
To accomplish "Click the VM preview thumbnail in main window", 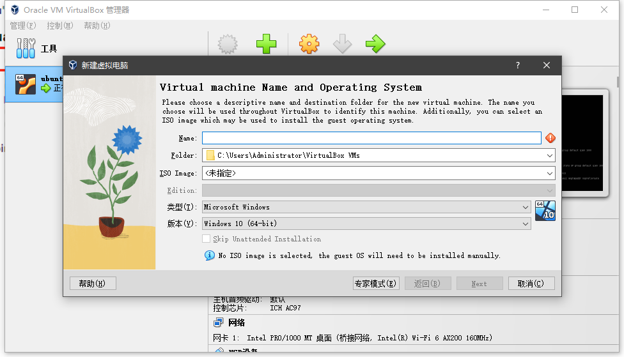I will pyautogui.click(x=584, y=142).
